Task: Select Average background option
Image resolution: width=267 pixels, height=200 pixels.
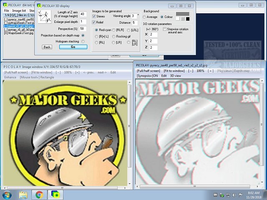Action: click(x=144, y=17)
